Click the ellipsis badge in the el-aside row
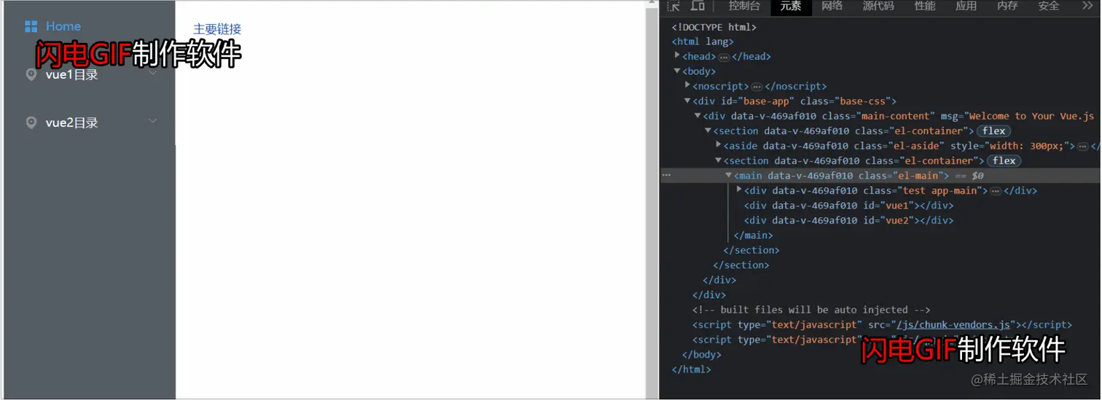 coord(1083,146)
